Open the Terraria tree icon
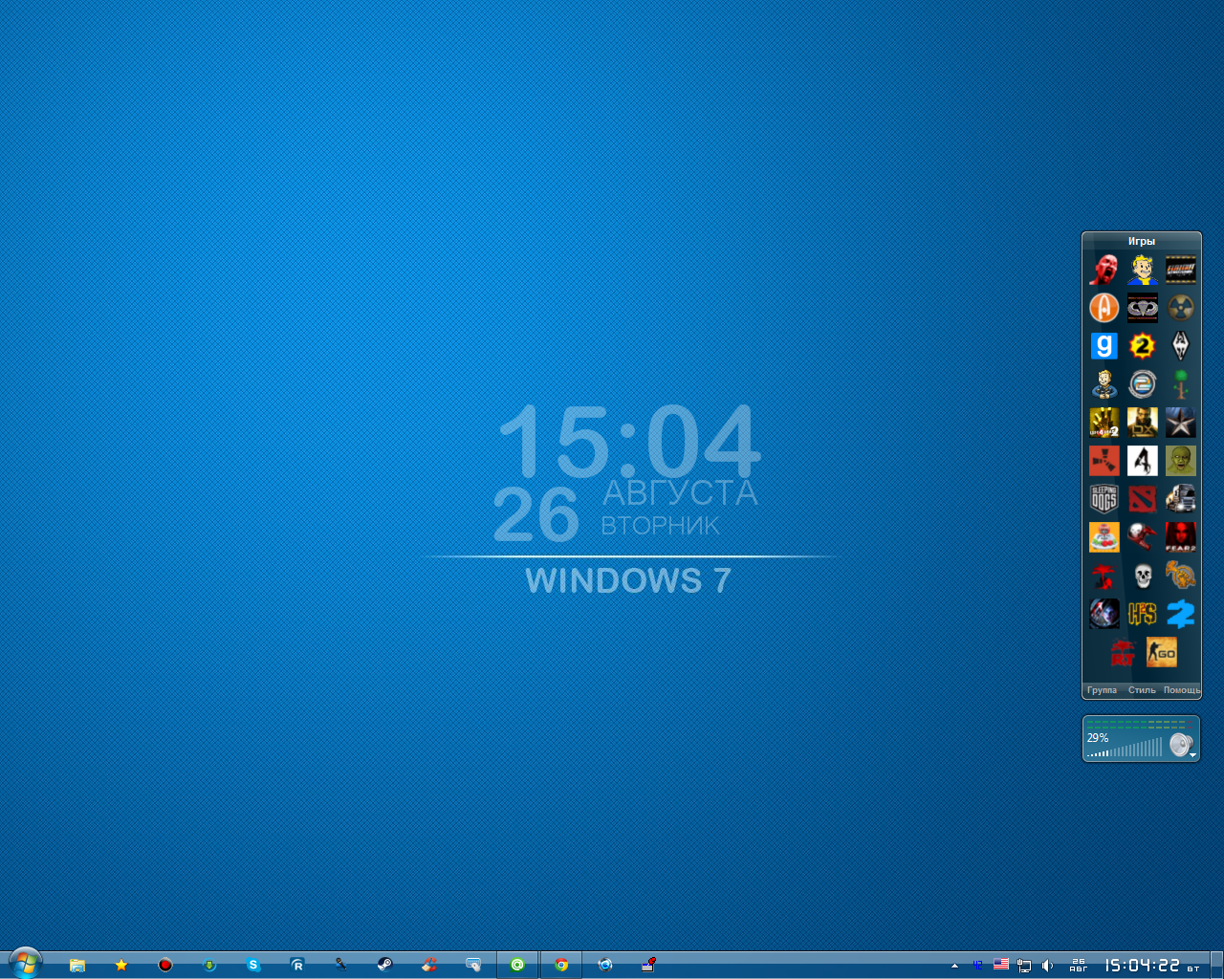This screenshot has width=1224, height=979. pyautogui.click(x=1180, y=384)
